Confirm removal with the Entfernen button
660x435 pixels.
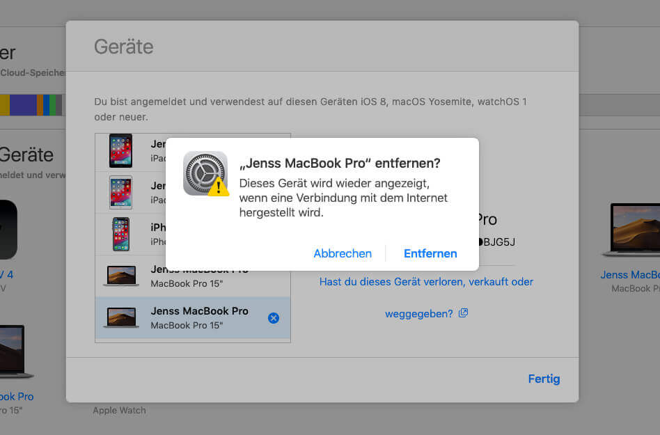430,253
